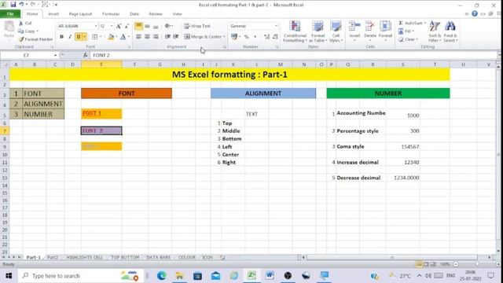Align text left in ribbon

[x=138, y=37]
